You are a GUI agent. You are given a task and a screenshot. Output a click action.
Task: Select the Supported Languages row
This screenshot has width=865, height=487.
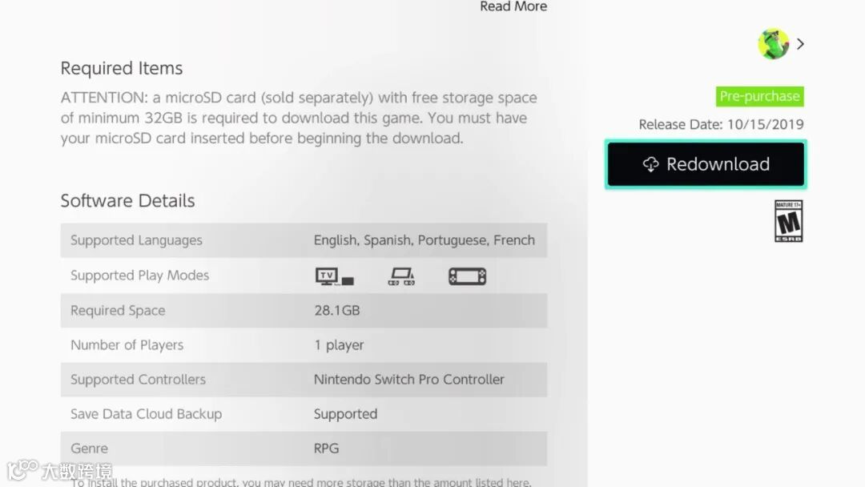(304, 240)
